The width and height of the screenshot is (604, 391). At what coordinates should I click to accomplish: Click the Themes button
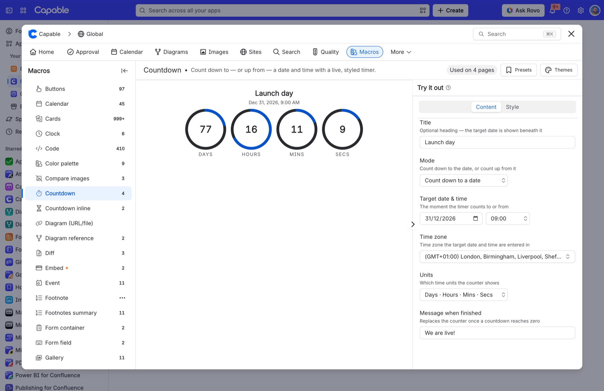coord(559,70)
